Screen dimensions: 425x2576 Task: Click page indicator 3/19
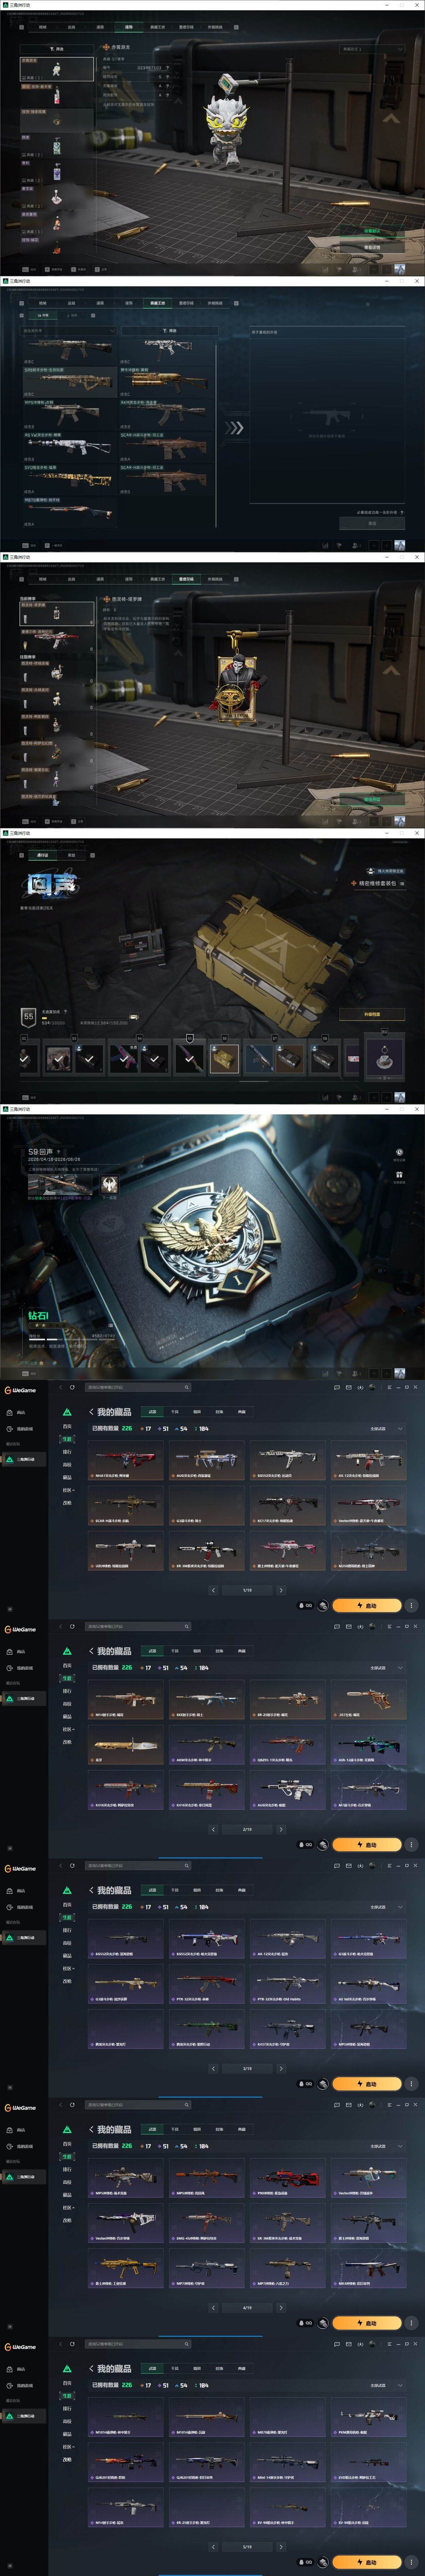247,2068
